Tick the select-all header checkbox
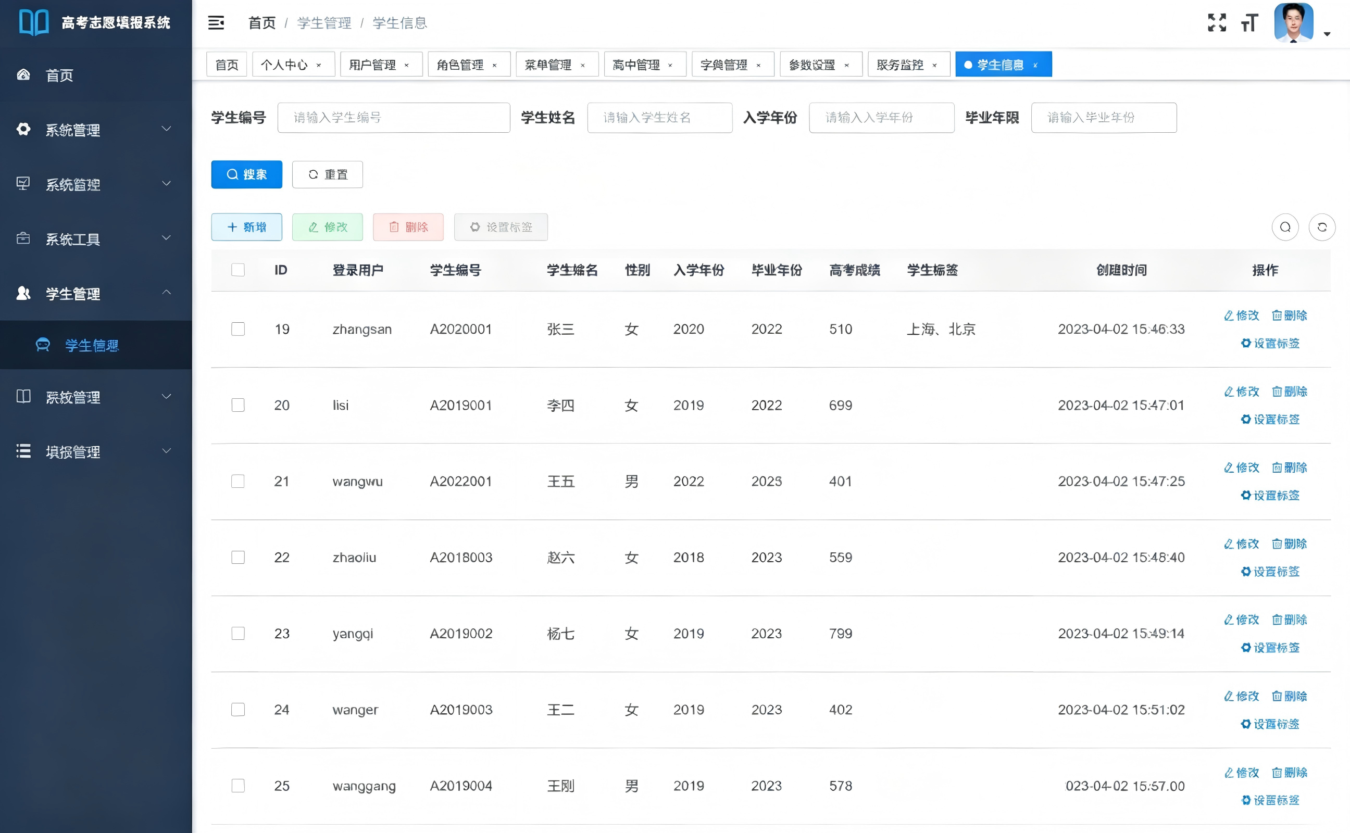 pos(238,269)
